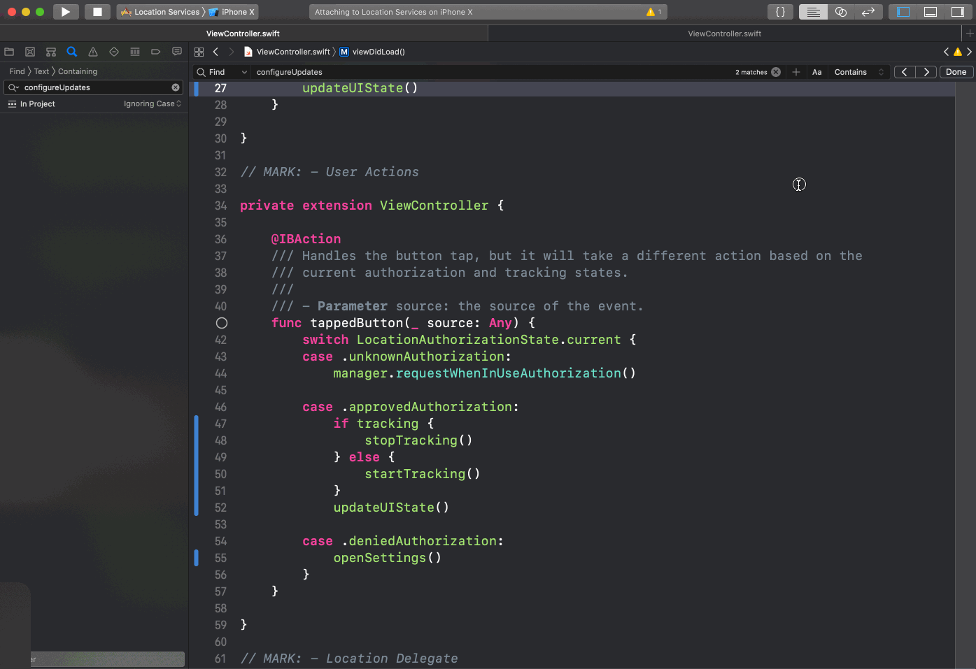Open search options via the magnifier
Image resolution: width=976 pixels, height=669 pixels.
pos(13,87)
